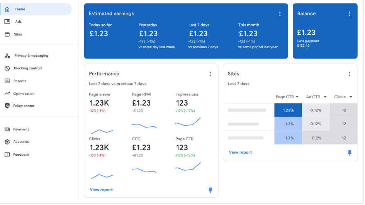Go to the Home menu item
This screenshot has height=205, width=365.
[36, 9]
